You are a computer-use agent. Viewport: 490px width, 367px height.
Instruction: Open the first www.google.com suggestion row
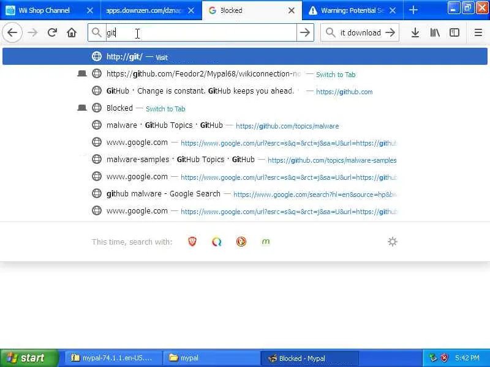point(244,143)
